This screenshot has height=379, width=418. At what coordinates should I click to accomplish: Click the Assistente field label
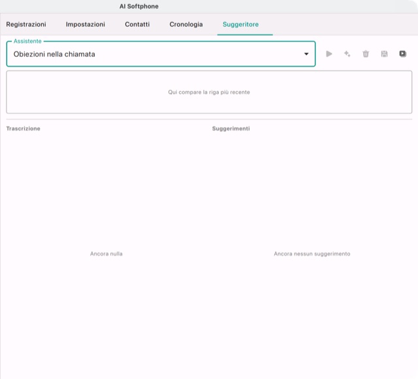coord(27,41)
